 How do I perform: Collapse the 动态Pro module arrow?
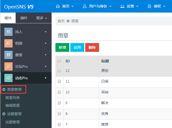coord(46,78)
